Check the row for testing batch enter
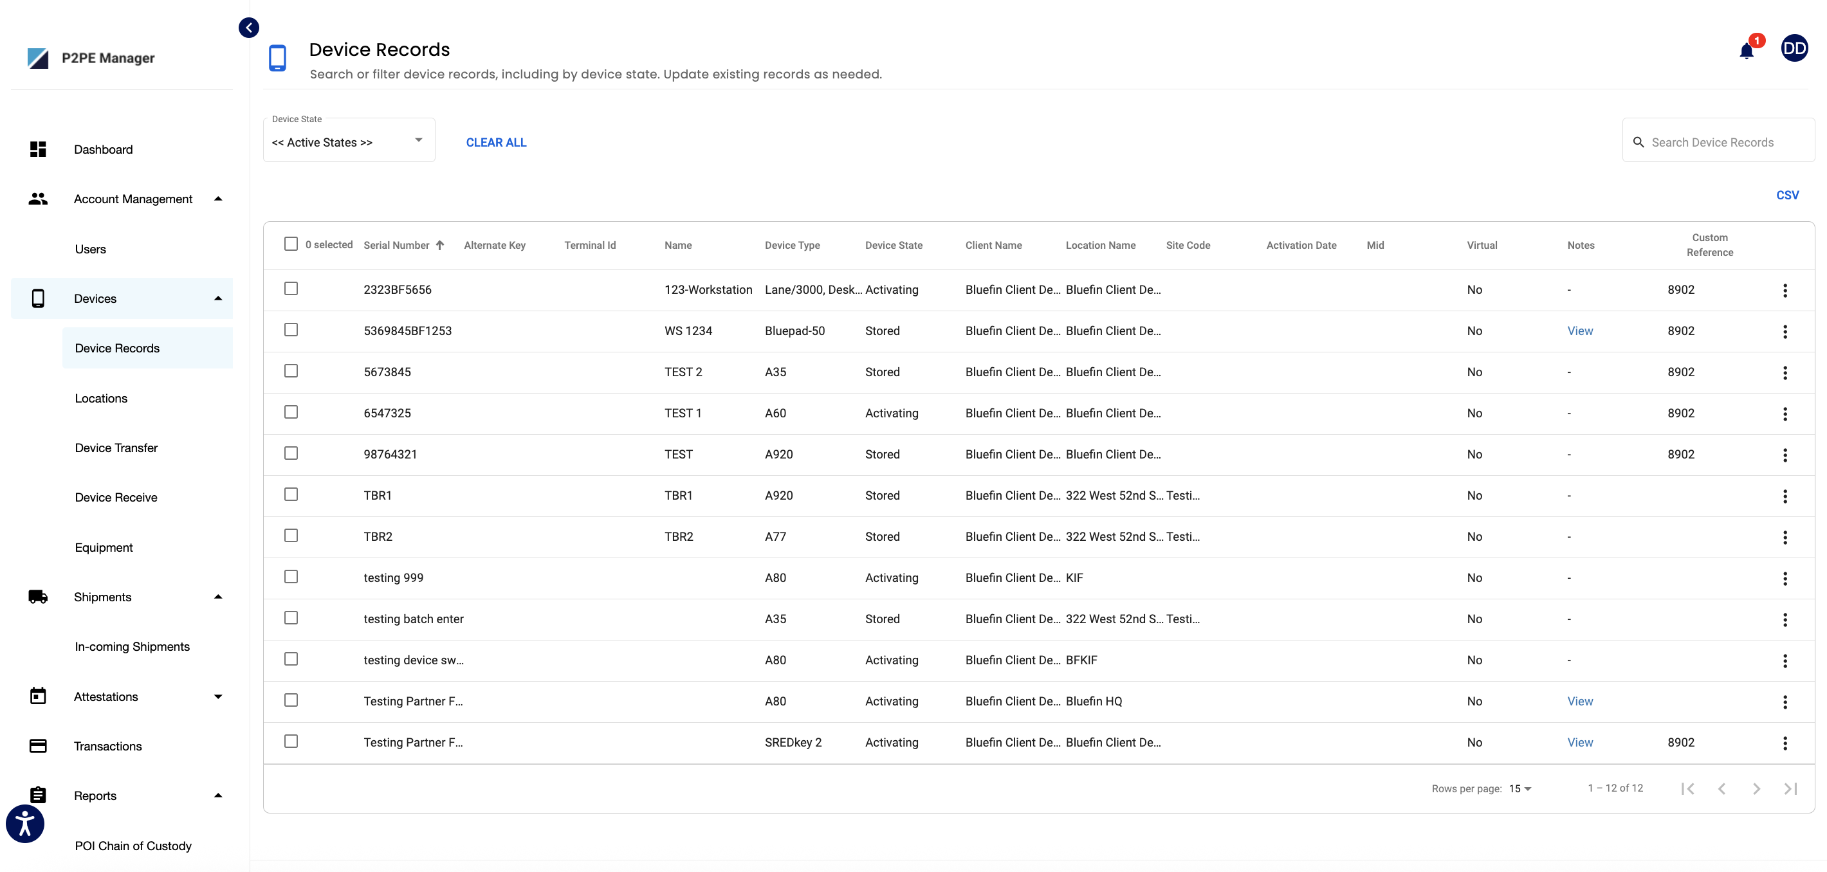 tap(291, 617)
